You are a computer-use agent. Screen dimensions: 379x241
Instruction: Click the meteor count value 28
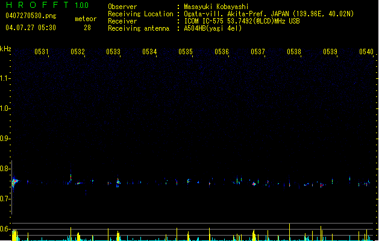pos(87,28)
